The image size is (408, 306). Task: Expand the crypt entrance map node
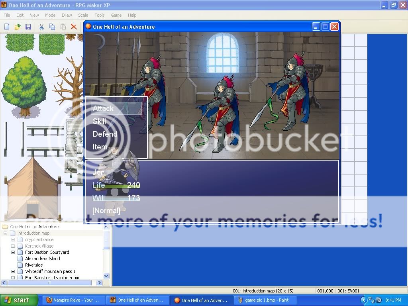pyautogui.click(x=13, y=239)
